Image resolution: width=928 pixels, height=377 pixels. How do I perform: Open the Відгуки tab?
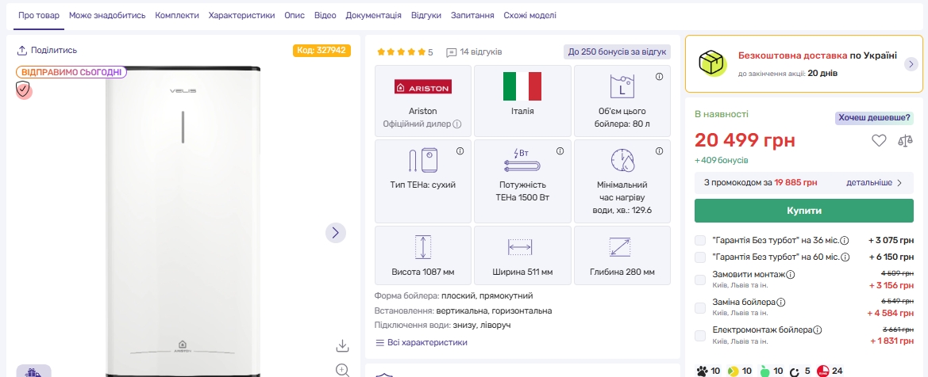[426, 16]
